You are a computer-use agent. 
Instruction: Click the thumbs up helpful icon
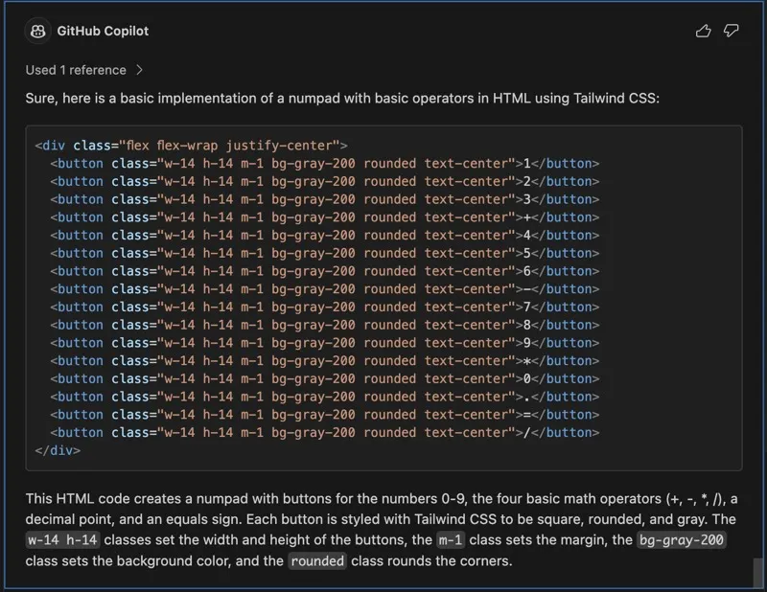[x=703, y=31]
